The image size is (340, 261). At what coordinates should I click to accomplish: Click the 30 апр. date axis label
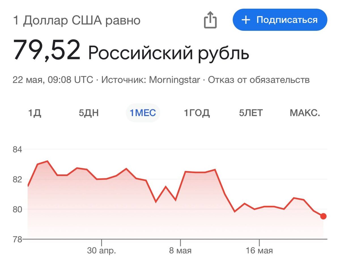101,251
